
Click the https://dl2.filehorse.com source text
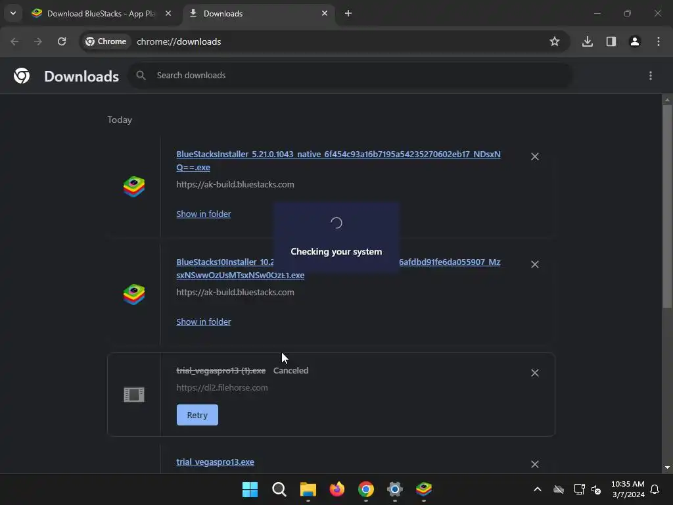coord(222,388)
